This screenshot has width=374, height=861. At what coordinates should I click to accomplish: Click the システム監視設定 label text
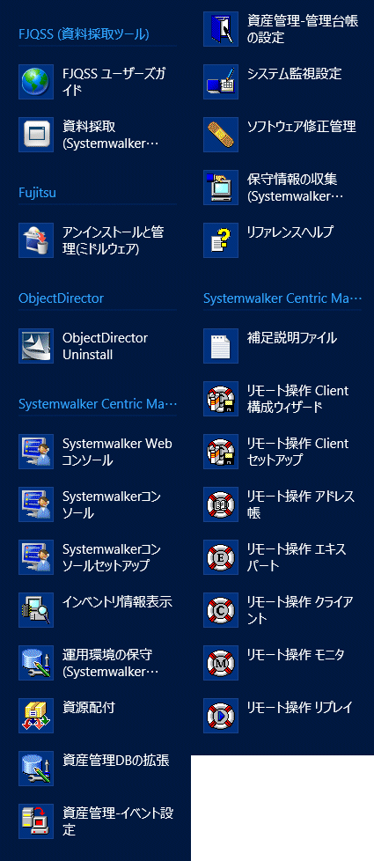tap(295, 74)
